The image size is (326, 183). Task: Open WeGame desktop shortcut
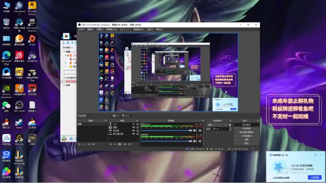click(19, 140)
